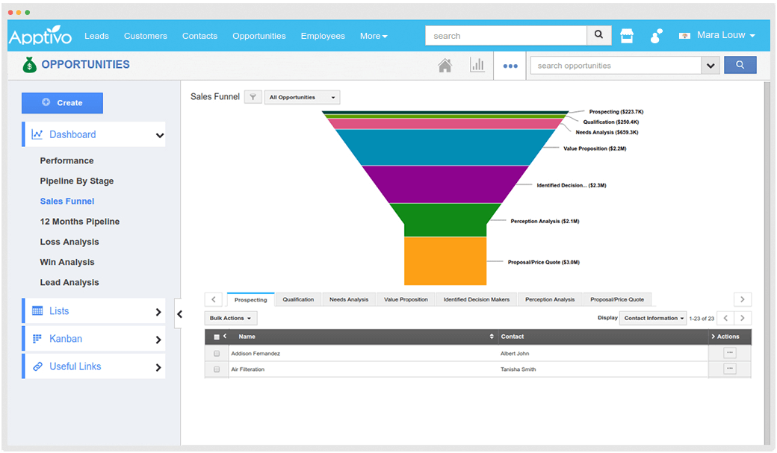Open the employees/people icon near profile
Image resolution: width=777 pixels, height=453 pixels.
point(655,35)
